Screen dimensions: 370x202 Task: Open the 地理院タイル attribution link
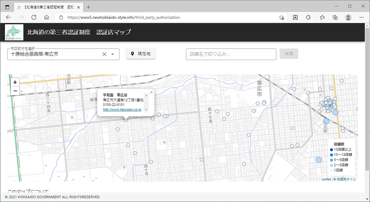pos(346,179)
